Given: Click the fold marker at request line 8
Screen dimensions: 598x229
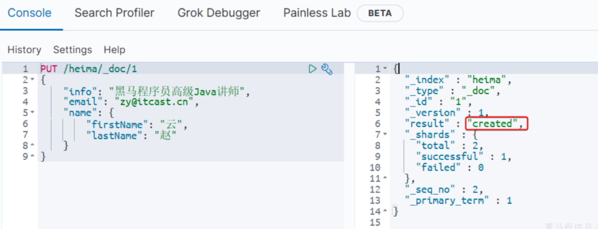Looking at the screenshot, I should click(32, 146).
